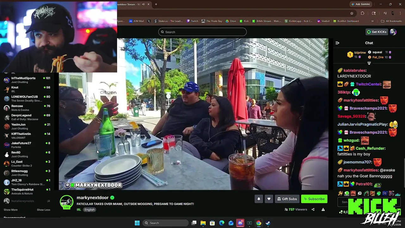
Task: Open the Chrome media controls icon
Action: (x=385, y=13)
